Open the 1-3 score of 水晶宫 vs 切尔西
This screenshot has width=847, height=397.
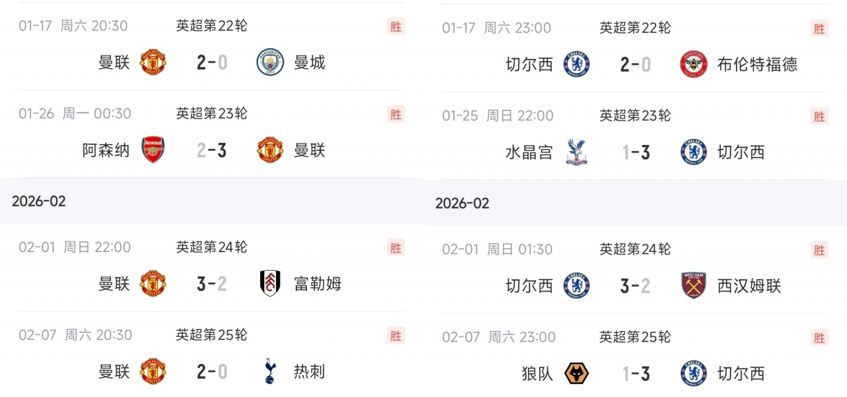(636, 152)
